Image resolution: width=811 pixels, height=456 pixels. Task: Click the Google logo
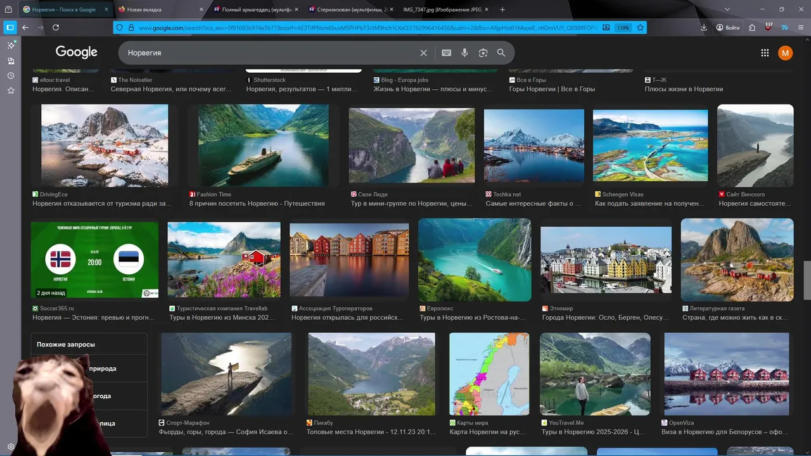coord(76,53)
